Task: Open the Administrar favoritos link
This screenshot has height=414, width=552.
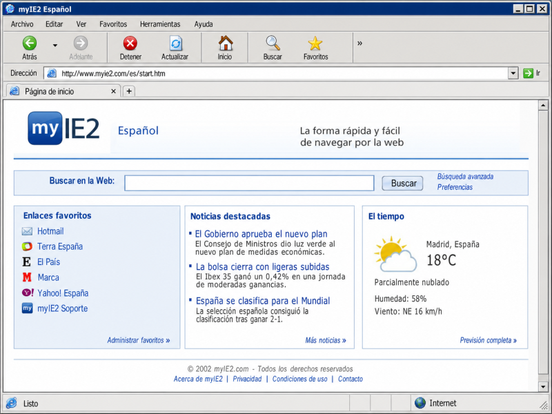Action: pos(139,340)
